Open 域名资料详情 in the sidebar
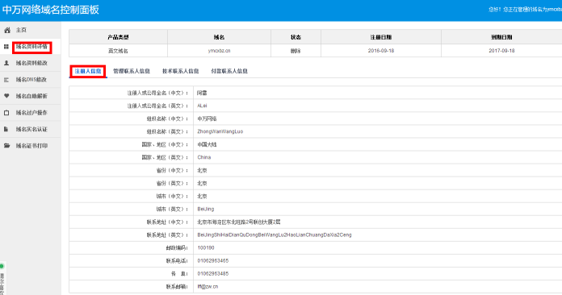Image resolution: width=562 pixels, height=295 pixels. click(x=31, y=47)
